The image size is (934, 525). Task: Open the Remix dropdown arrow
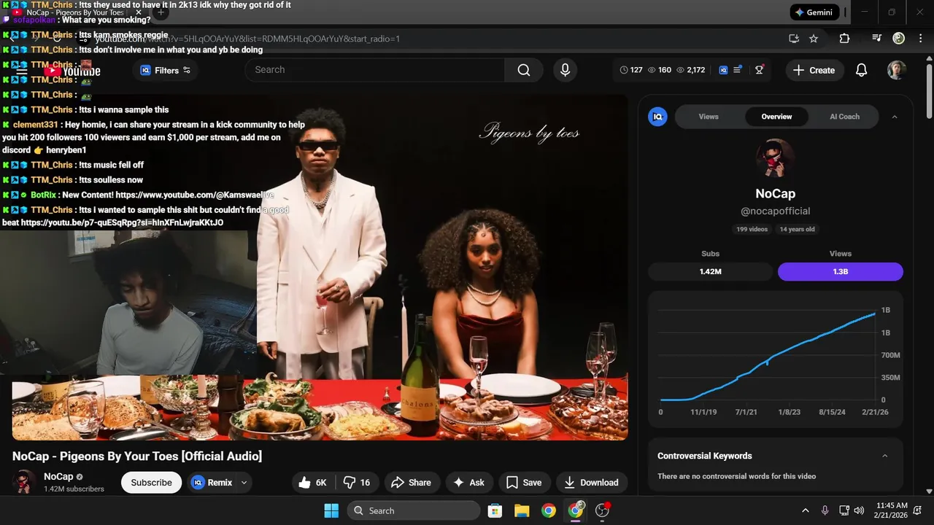point(244,483)
